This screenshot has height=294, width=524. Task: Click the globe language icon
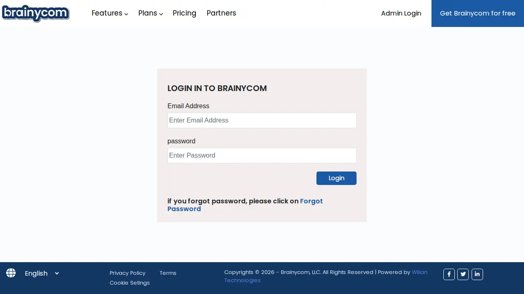(11, 273)
